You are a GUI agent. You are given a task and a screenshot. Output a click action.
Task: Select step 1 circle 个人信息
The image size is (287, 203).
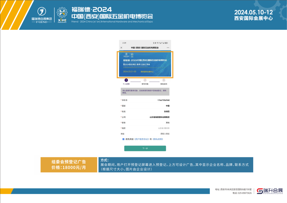(126, 80)
